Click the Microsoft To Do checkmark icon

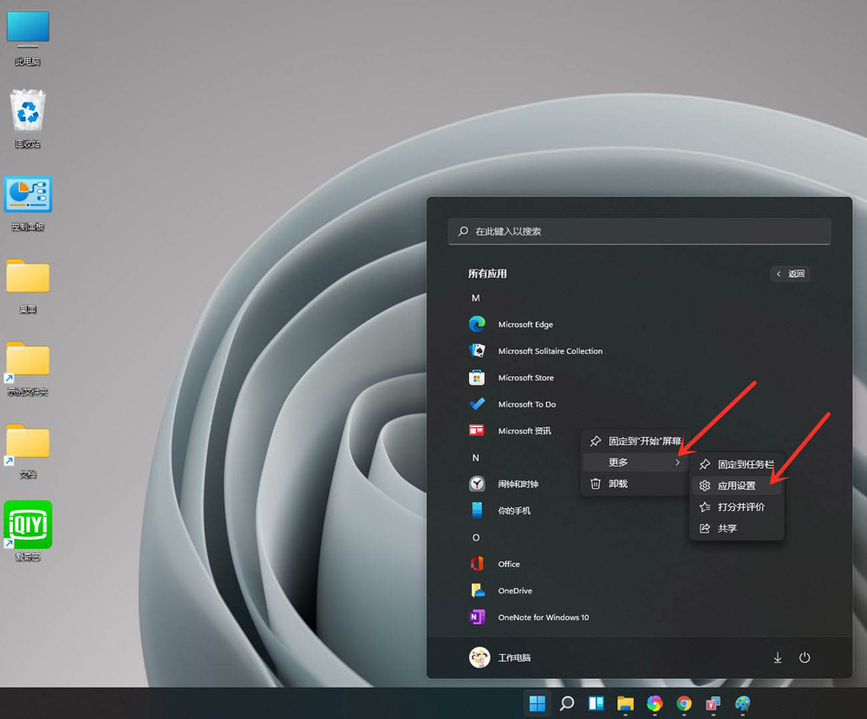point(477,404)
